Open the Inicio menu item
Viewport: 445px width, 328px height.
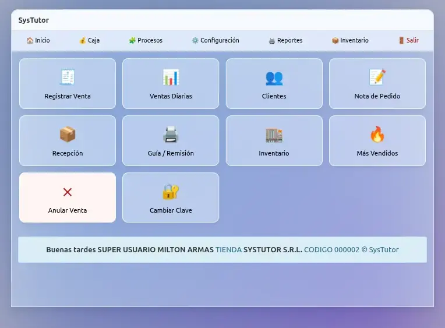coord(38,41)
